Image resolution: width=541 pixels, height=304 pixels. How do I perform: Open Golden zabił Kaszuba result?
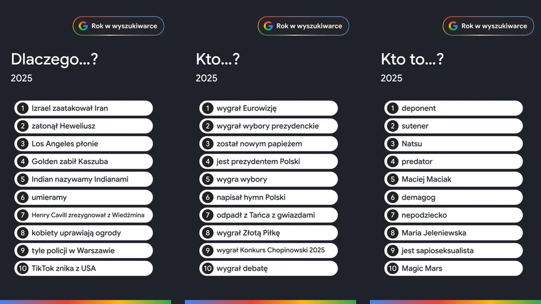[x=84, y=161]
